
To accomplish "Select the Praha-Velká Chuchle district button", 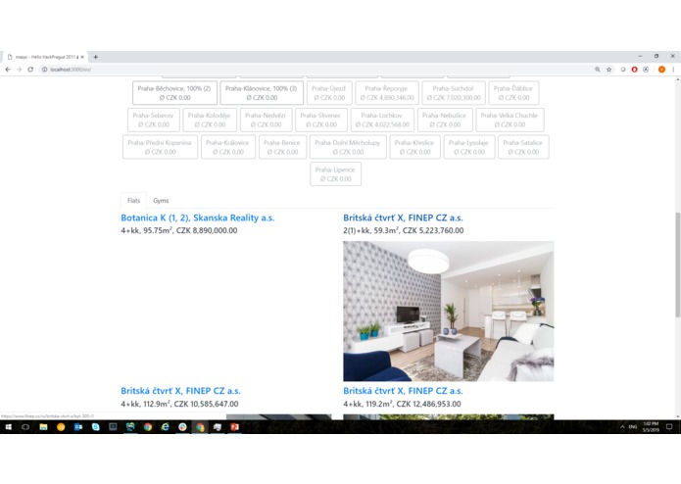I will (x=510, y=120).
